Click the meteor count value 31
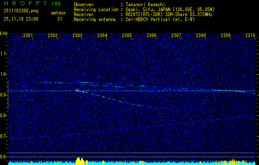259x165 pixels. pos(59,19)
